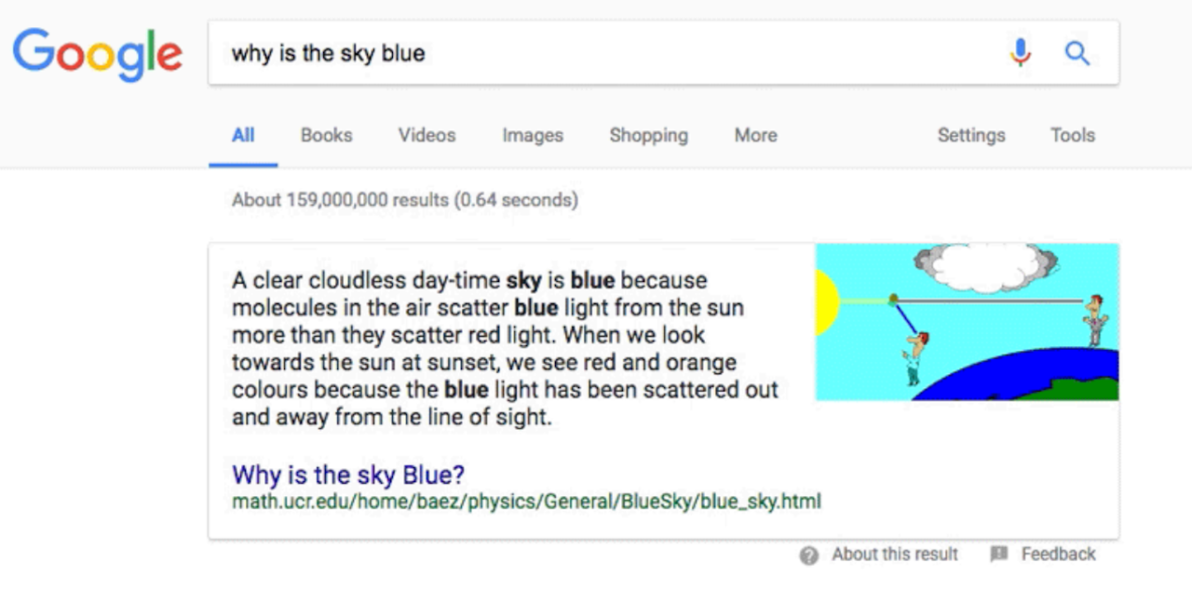The width and height of the screenshot is (1192, 589).
Task: Send feedback on this result
Action: tap(1057, 554)
